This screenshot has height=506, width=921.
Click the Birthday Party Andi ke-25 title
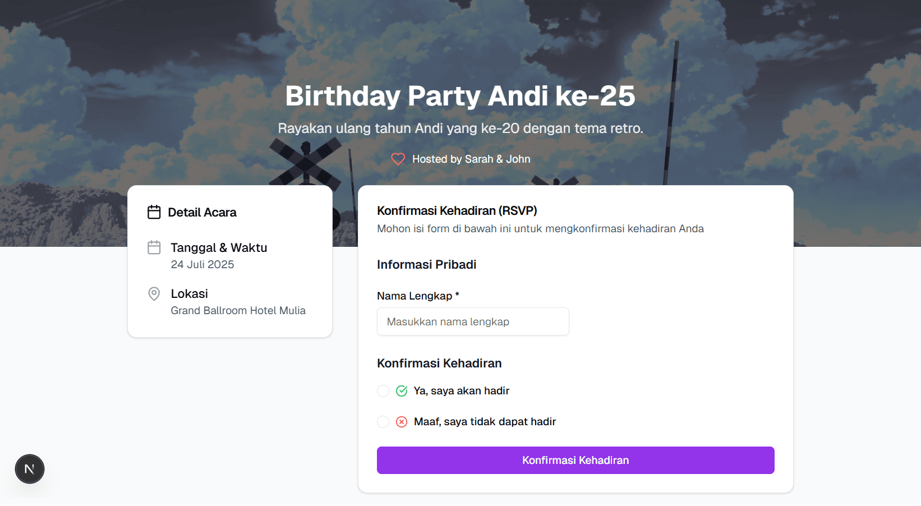tap(460, 95)
